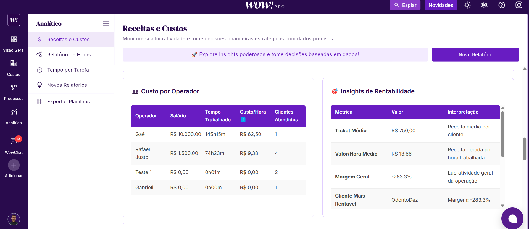Open the floating chat support bubble
Viewport: 529px width, 229px height.
pyautogui.click(x=512, y=219)
